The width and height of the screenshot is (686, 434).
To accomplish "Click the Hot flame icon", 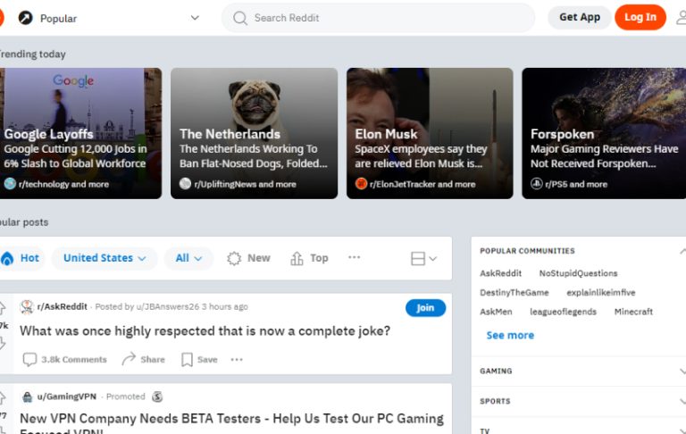I will coord(6,258).
